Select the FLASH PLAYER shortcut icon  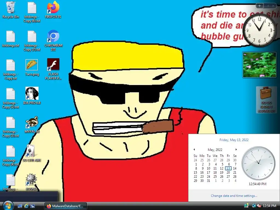point(53,69)
